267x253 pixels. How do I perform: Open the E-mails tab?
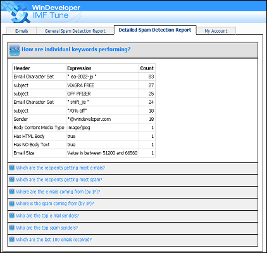click(22, 31)
